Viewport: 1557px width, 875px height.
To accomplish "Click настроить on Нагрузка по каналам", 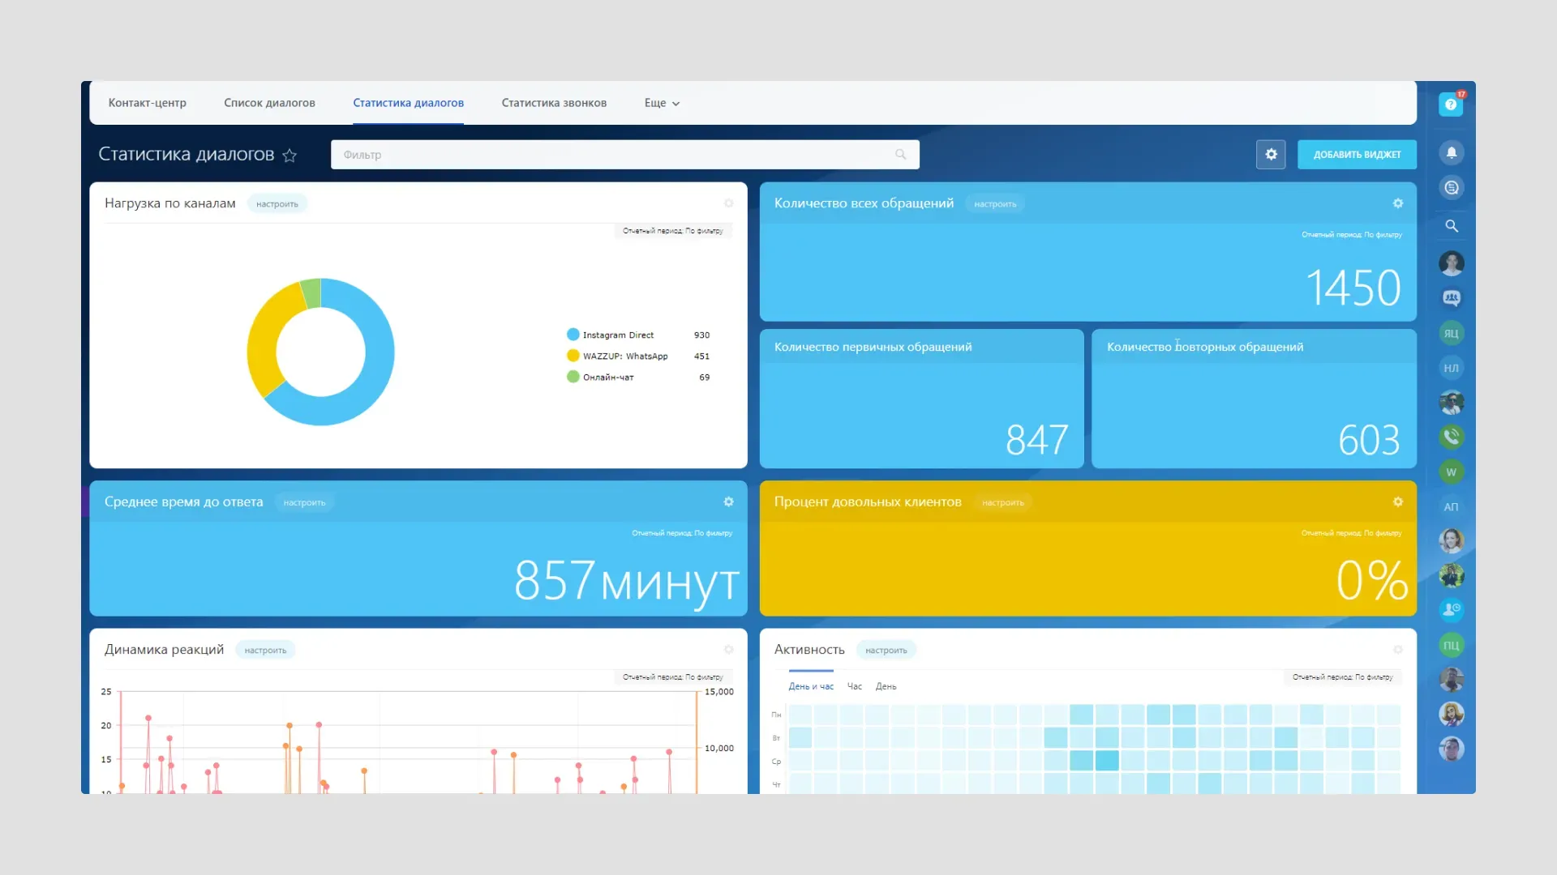I will [x=277, y=204].
